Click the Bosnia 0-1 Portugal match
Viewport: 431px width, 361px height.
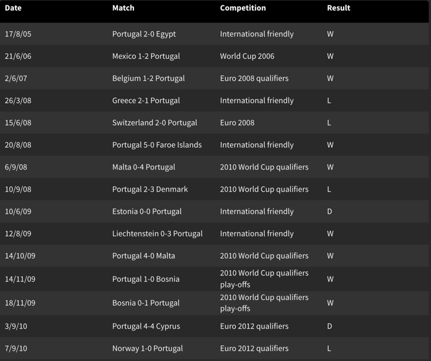(146, 303)
